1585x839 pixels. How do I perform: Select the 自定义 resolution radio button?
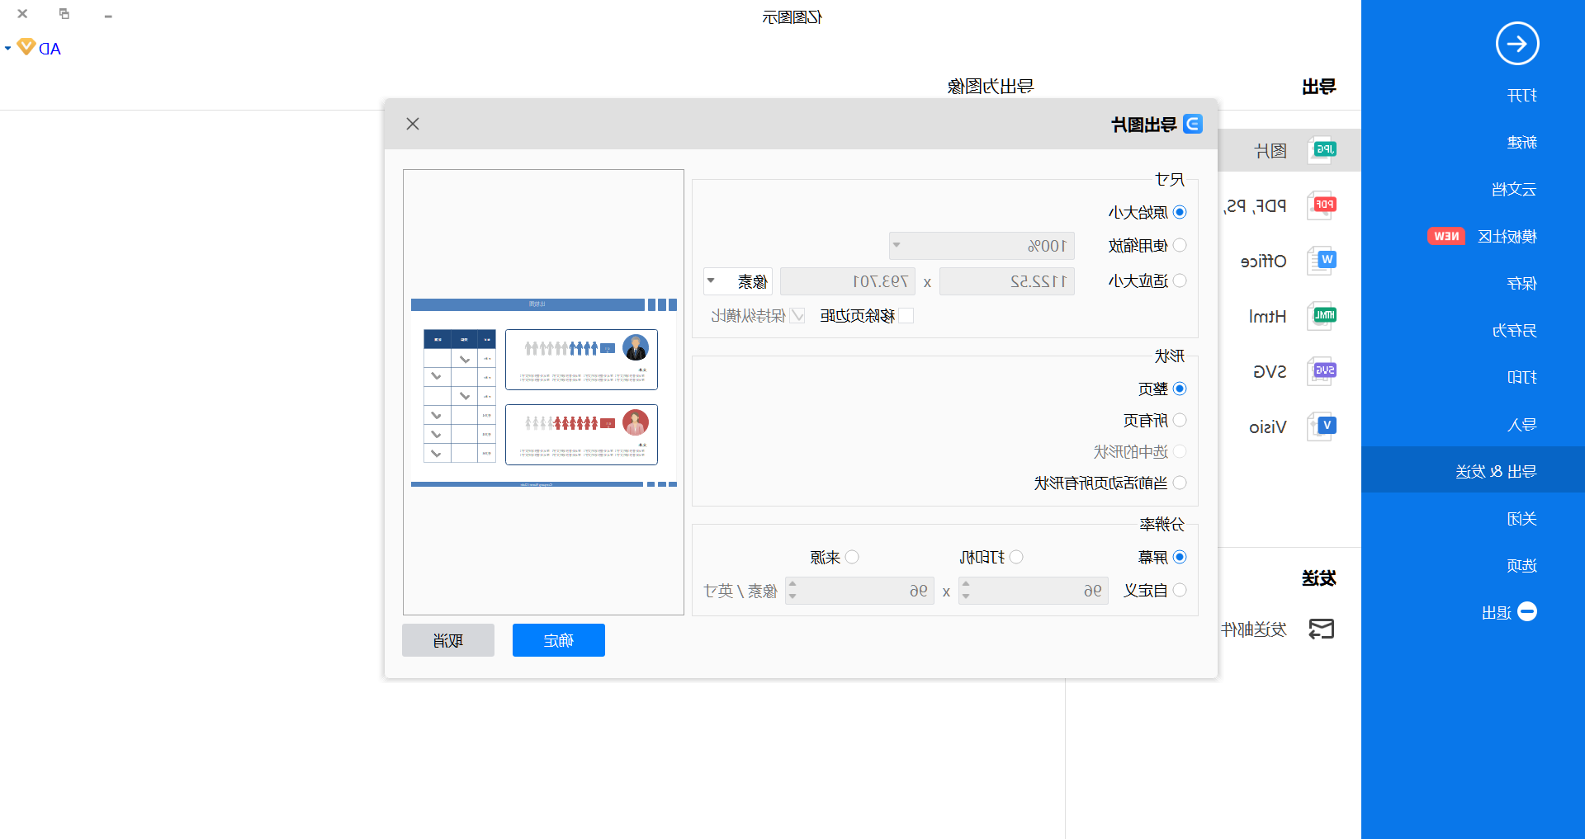[1180, 590]
